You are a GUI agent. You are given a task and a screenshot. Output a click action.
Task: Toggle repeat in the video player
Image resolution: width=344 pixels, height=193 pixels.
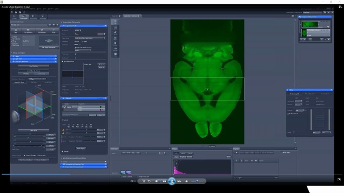[x=149, y=181]
